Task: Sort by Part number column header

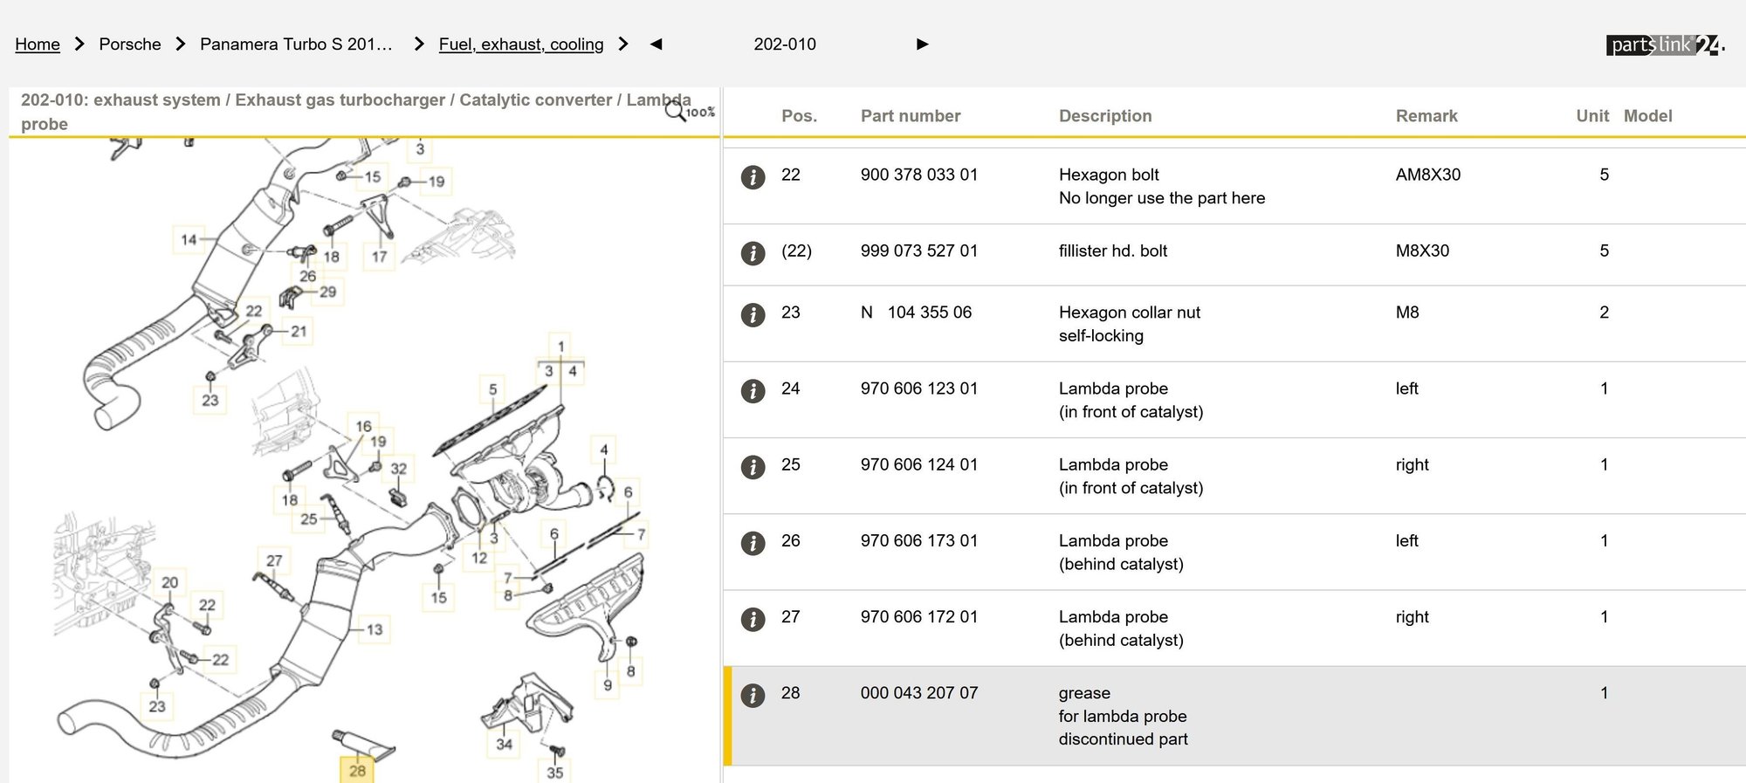Action: [911, 116]
